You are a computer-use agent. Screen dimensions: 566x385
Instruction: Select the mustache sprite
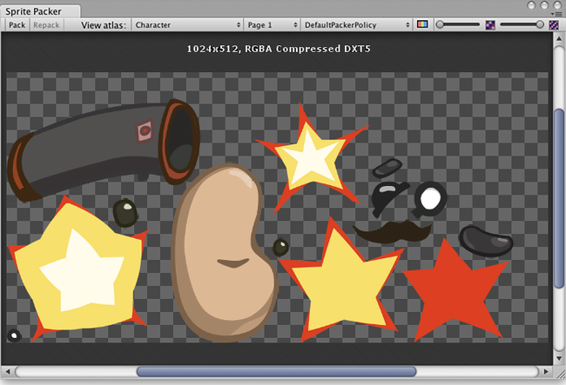tap(392, 231)
